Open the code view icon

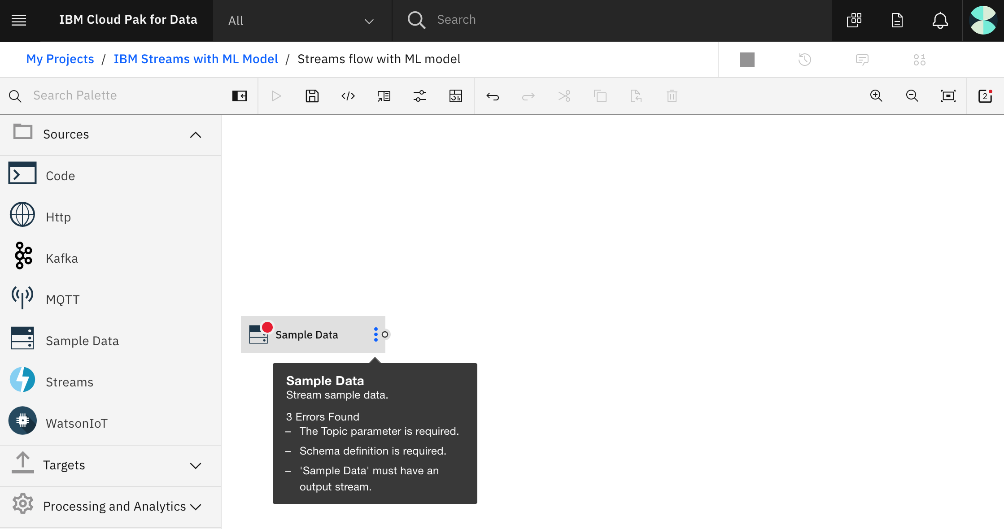pyautogui.click(x=348, y=96)
